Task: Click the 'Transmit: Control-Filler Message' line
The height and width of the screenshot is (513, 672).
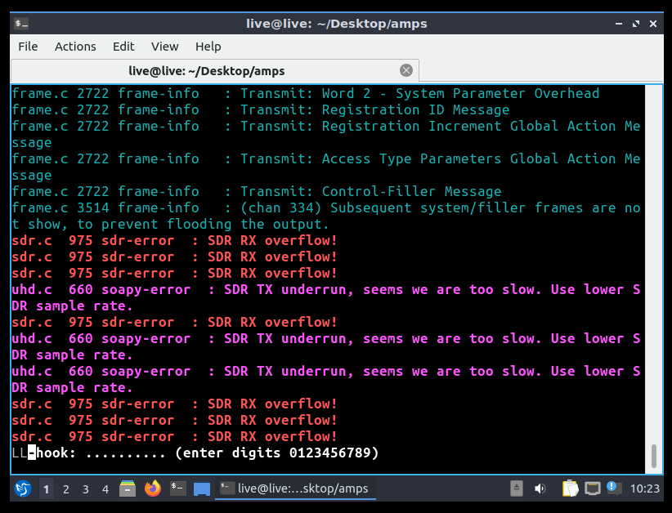Action: tap(256, 191)
